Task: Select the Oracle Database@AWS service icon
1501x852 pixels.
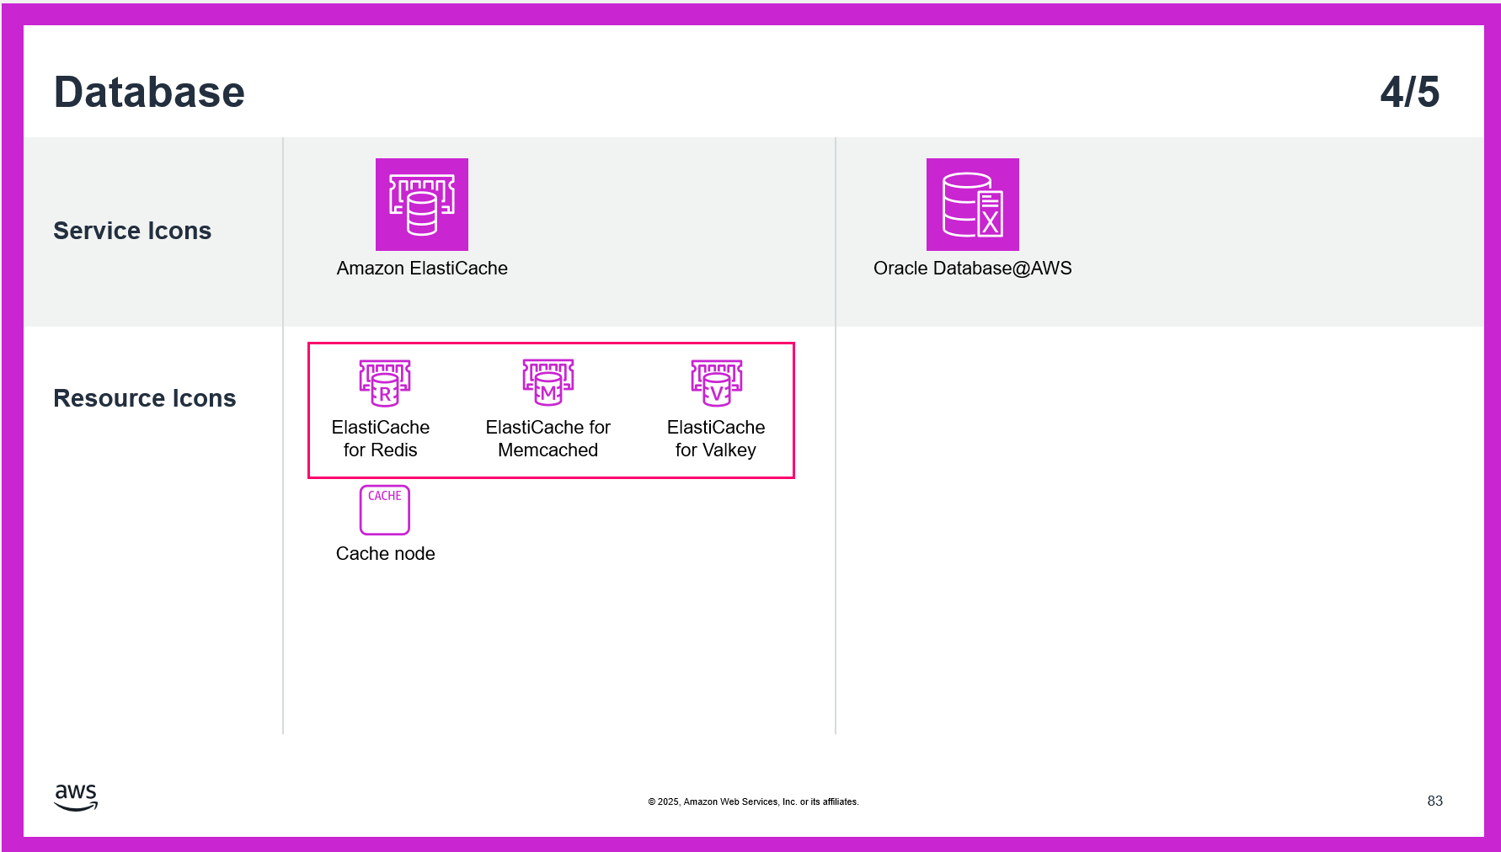Action: pyautogui.click(x=973, y=205)
